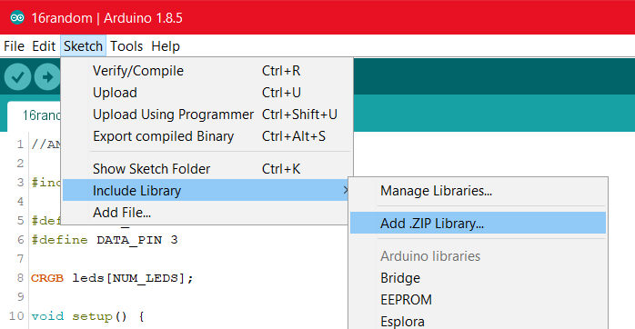This screenshot has height=329, width=635.
Task: Select Add .ZIP Library... option
Action: click(478, 223)
